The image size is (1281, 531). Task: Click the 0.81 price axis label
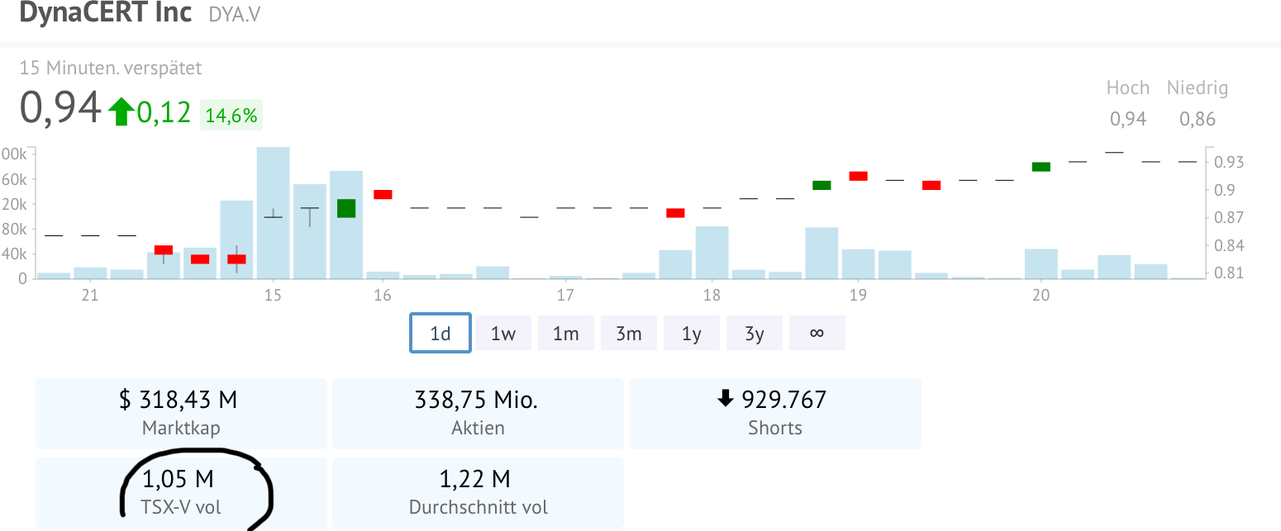[x=1230, y=273]
